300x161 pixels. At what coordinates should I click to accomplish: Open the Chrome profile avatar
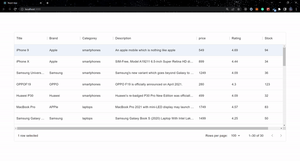click(291, 9)
